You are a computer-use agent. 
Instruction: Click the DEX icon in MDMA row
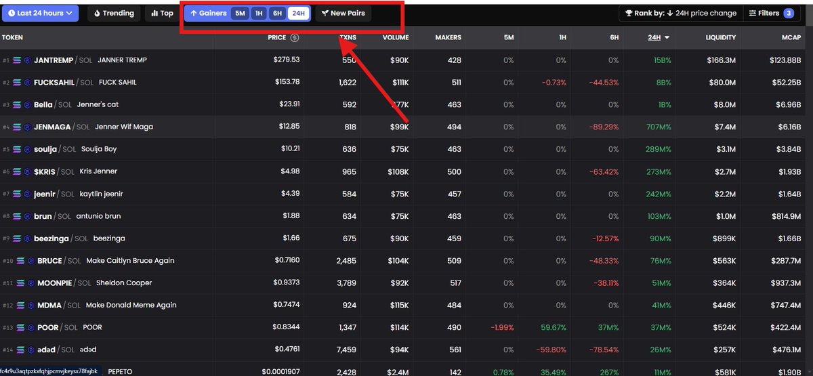(x=30, y=306)
